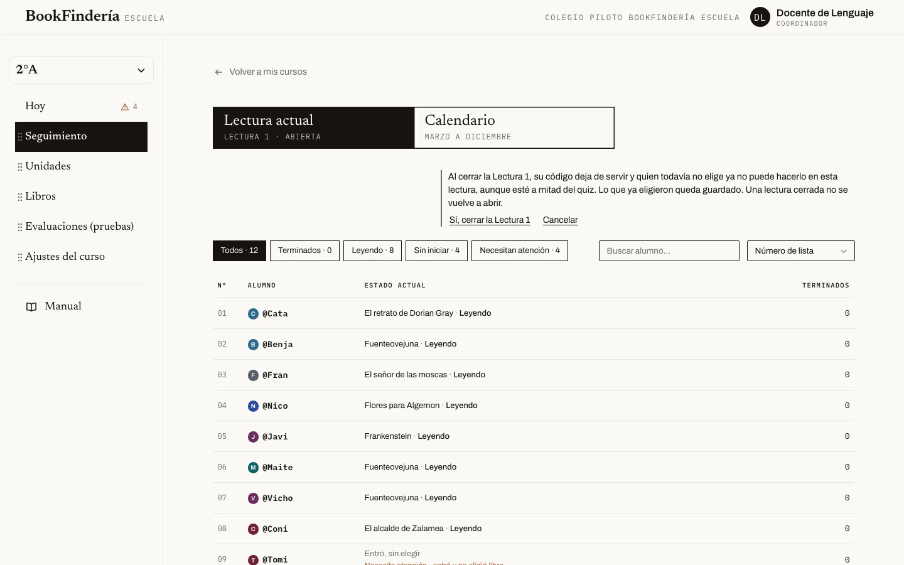Open Seguimiento in the sidebar

[81, 137]
